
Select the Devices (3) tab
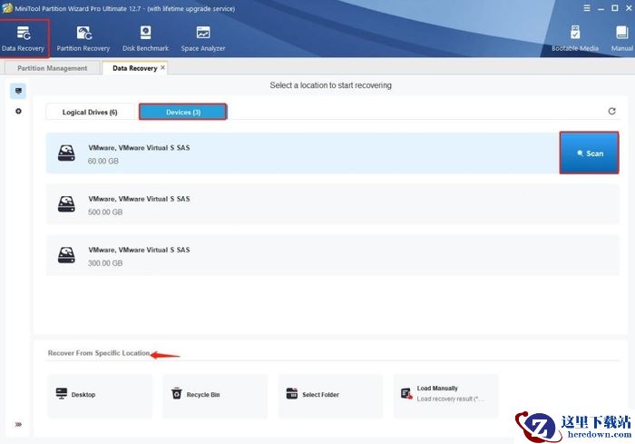click(183, 112)
